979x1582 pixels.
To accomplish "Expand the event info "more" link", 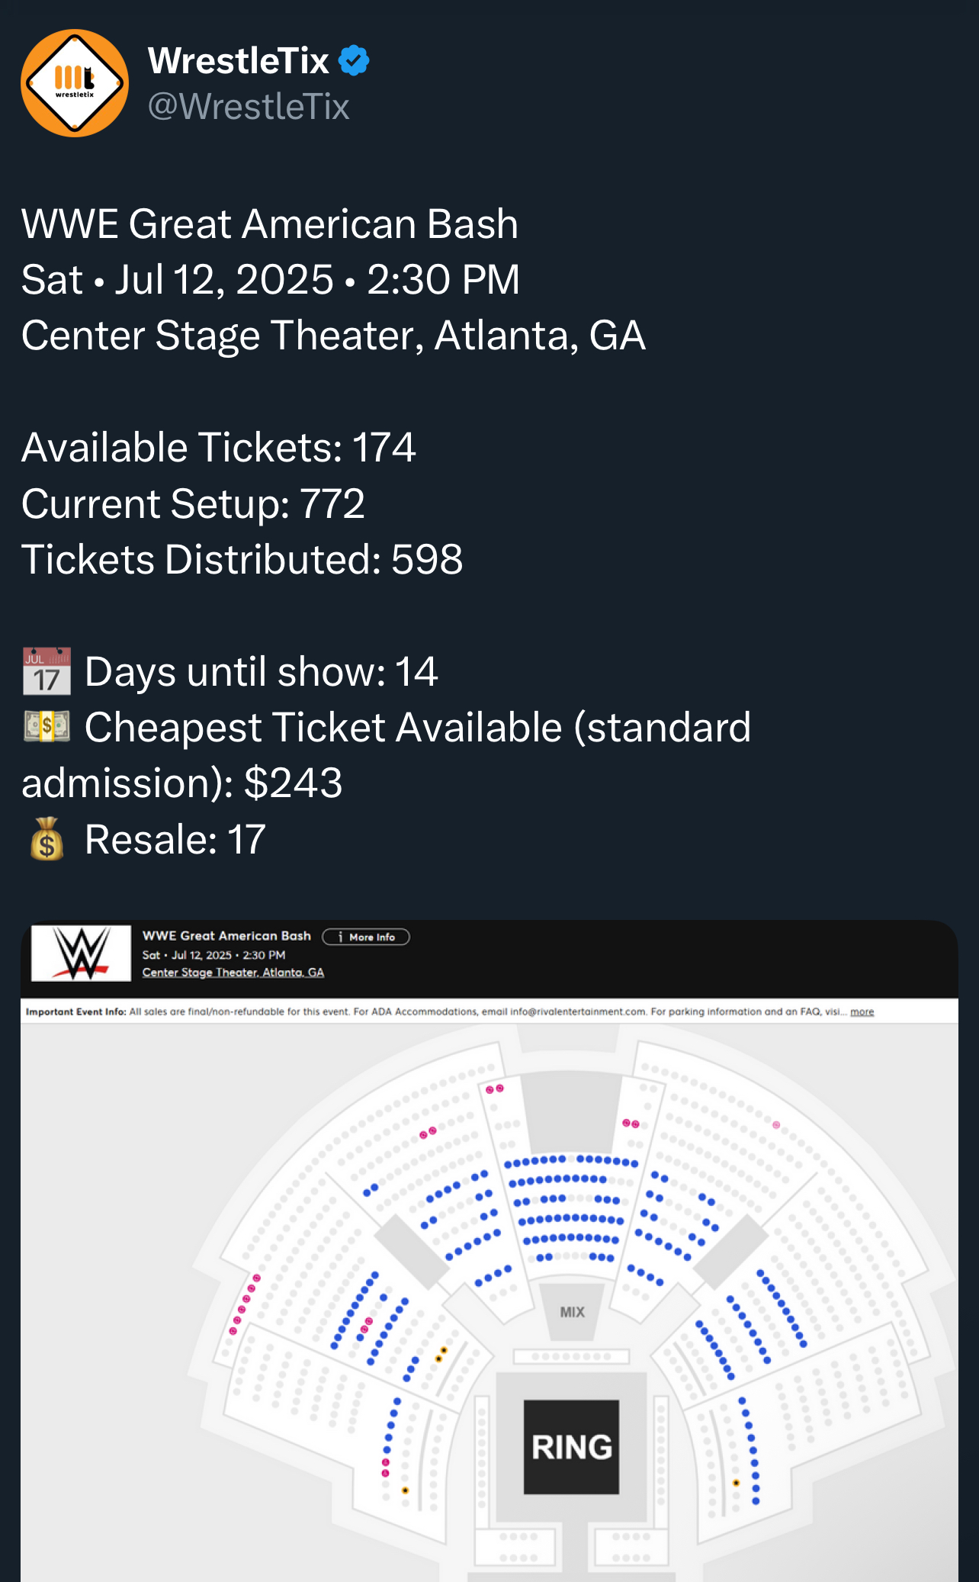I will coord(862,1011).
